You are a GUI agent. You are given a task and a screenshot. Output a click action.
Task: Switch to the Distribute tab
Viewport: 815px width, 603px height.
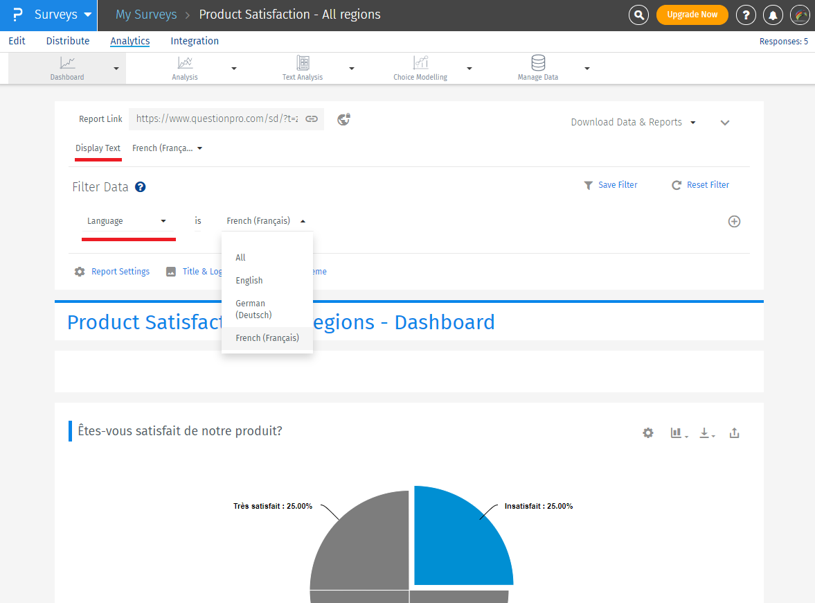click(x=68, y=41)
